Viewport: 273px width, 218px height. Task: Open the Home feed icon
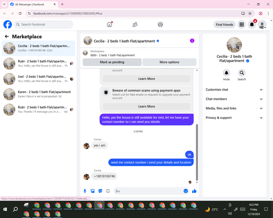pyautogui.click(x=109, y=25)
